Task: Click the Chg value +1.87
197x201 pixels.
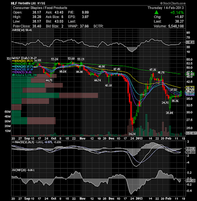Action: tap(179, 17)
